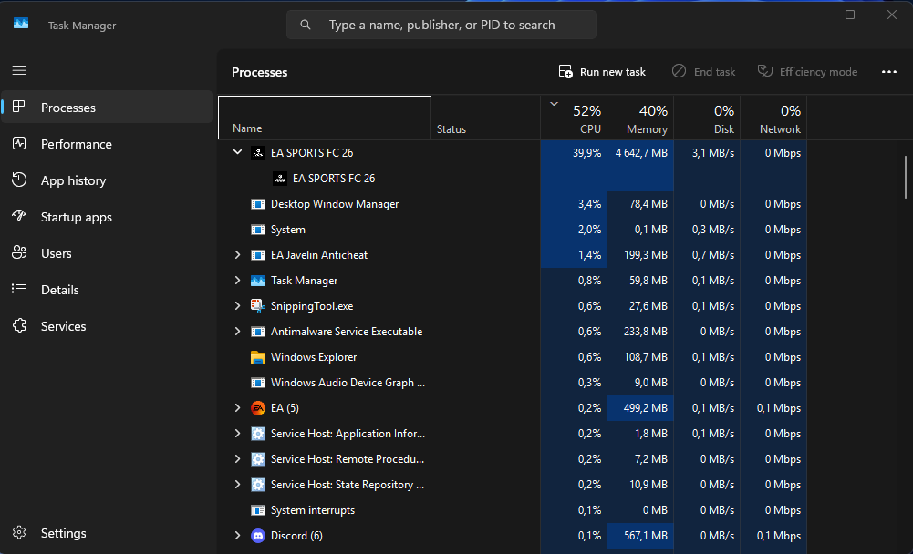Enable Efficiency mode button
Screen dimensions: 913x554
pyautogui.click(x=807, y=72)
